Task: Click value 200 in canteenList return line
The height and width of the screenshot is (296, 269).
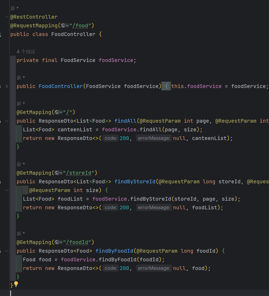Action: click(124, 138)
